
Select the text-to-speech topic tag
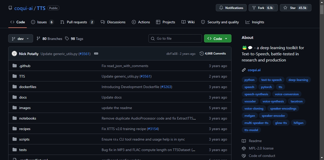(x=271, y=80)
